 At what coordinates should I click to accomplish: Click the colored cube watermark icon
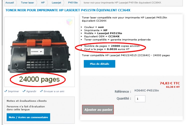(69, 22)
